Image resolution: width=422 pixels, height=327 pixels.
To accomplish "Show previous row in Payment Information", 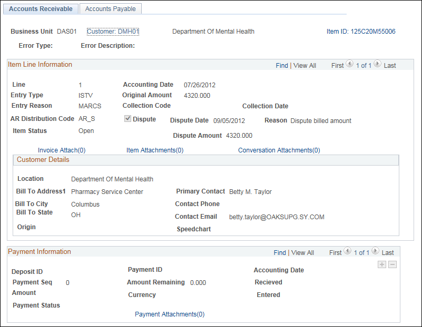I will [x=347, y=251].
